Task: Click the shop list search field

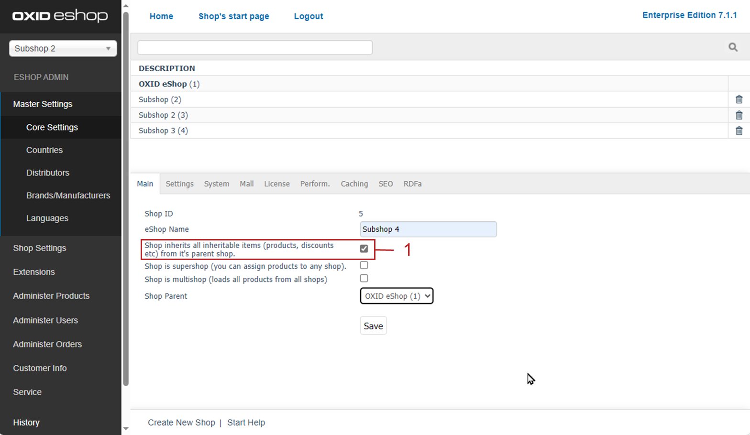Action: (x=255, y=47)
